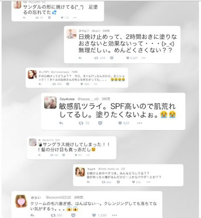Open みらい's heart-covered avatar
The width and height of the screenshot is (201, 218).
(x=21, y=201)
